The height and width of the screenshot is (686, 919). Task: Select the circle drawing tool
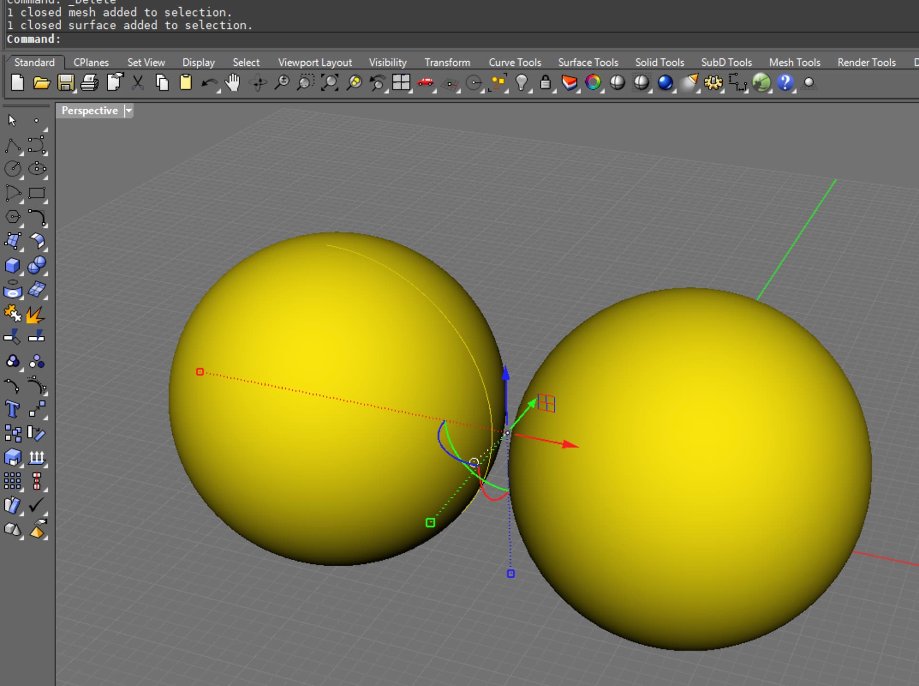click(x=12, y=169)
